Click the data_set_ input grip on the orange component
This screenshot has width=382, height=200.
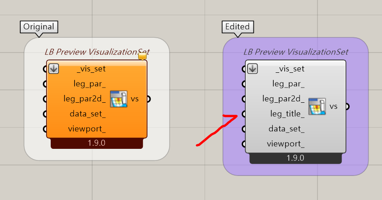pos(45,114)
